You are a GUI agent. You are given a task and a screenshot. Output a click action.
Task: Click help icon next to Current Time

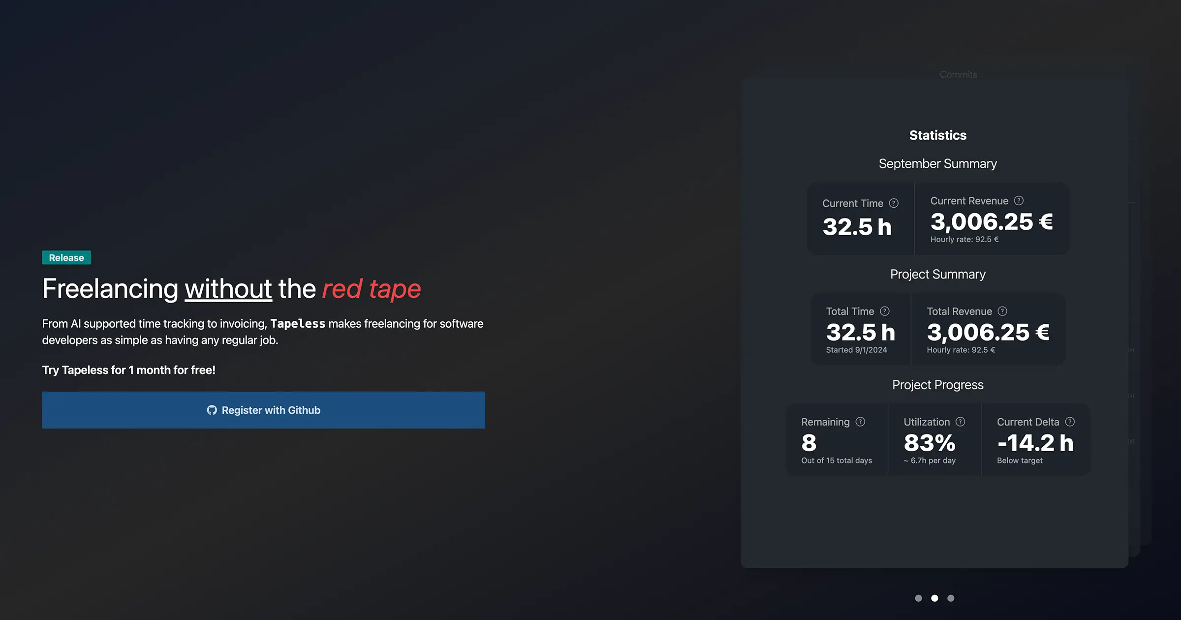pyautogui.click(x=894, y=203)
